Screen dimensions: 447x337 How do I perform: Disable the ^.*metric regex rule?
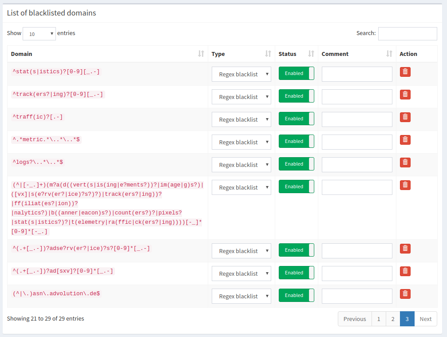[x=297, y=141]
